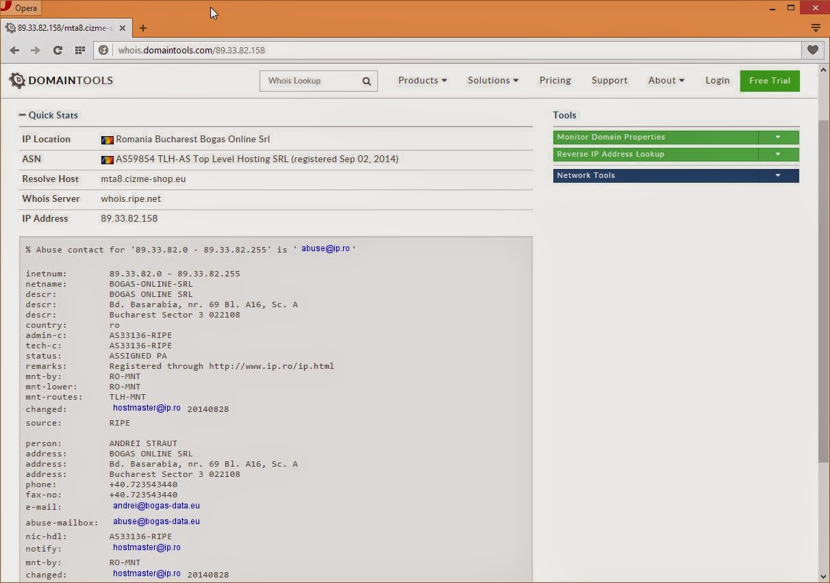Select the phone number +40.723543440

(143, 484)
